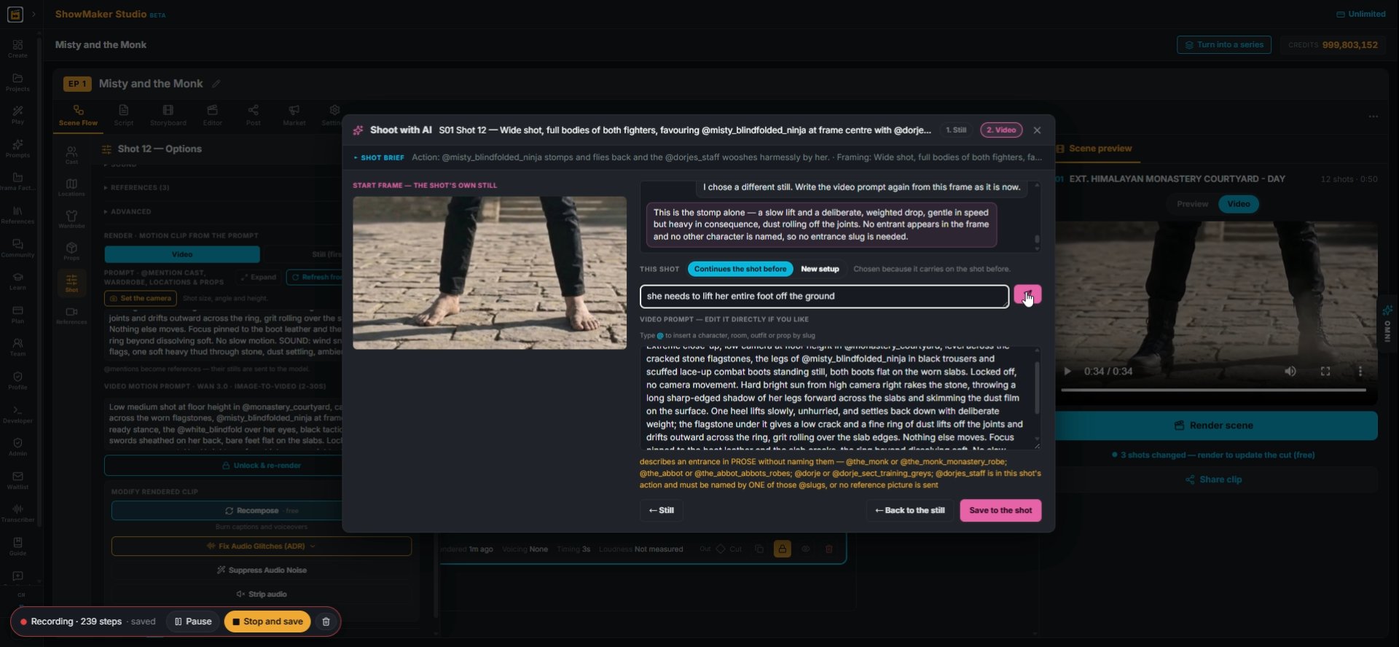Select 'Continues the shot before' option

740,269
